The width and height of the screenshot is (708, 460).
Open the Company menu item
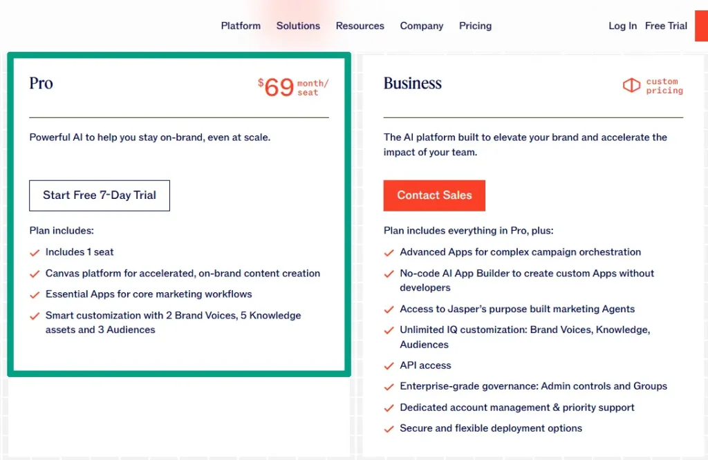click(x=421, y=26)
